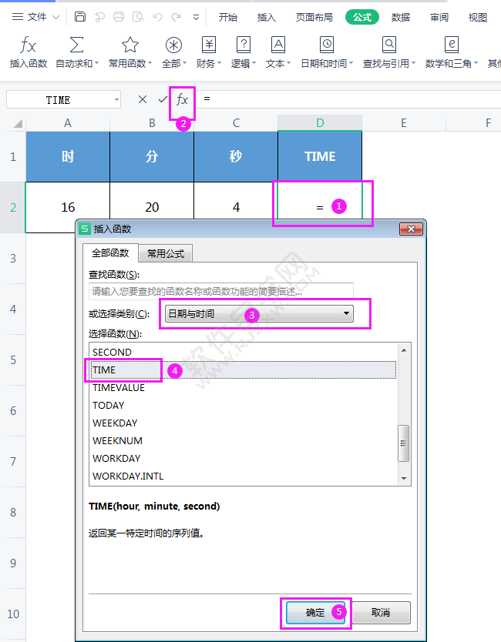This screenshot has height=642, width=501.
Task: Select TIME in the function list
Action: 244,369
